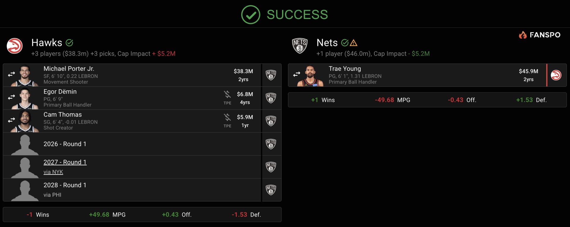Click the large green Success checkmark
The width and height of the screenshot is (570, 227).
click(x=251, y=15)
